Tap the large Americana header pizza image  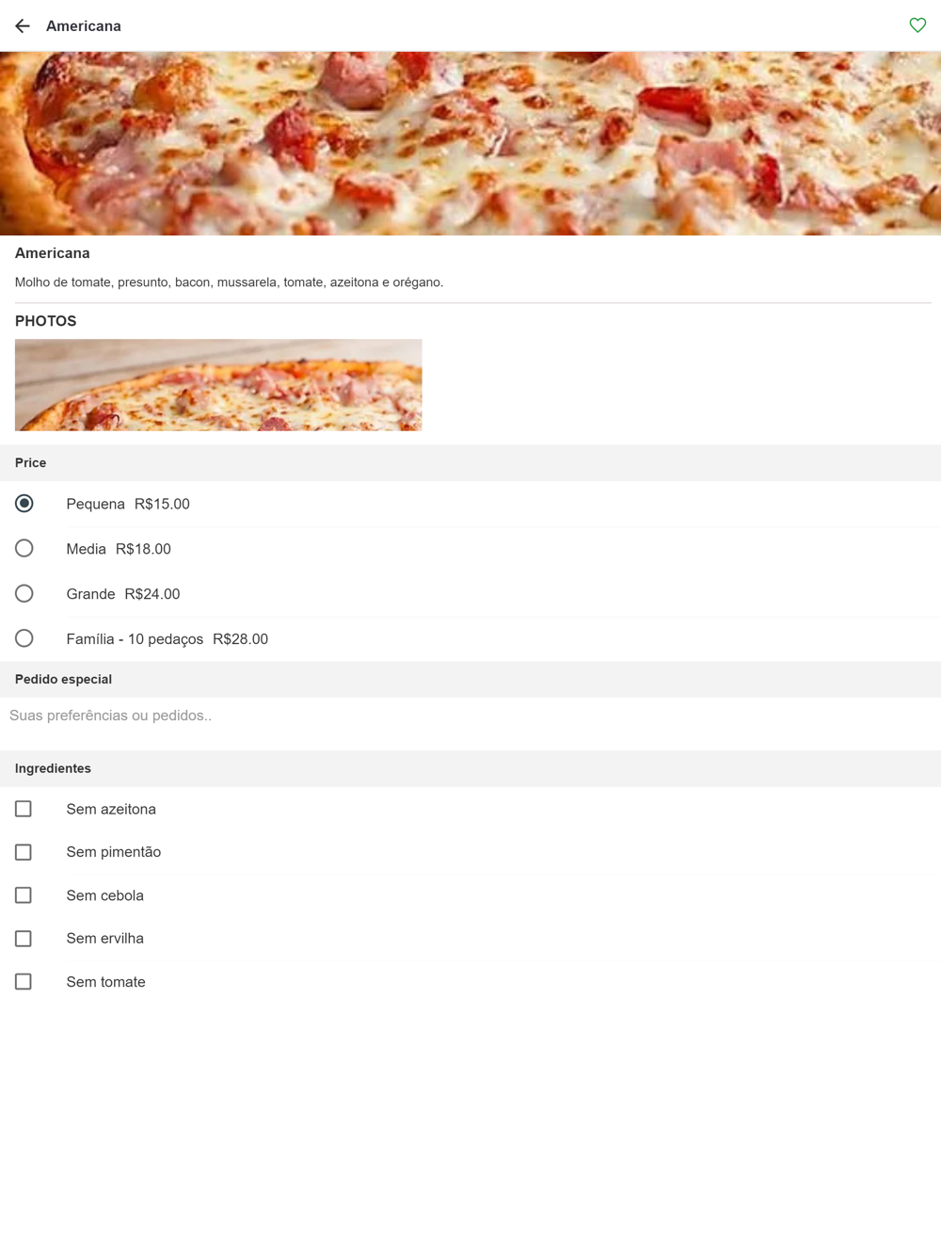(x=470, y=143)
